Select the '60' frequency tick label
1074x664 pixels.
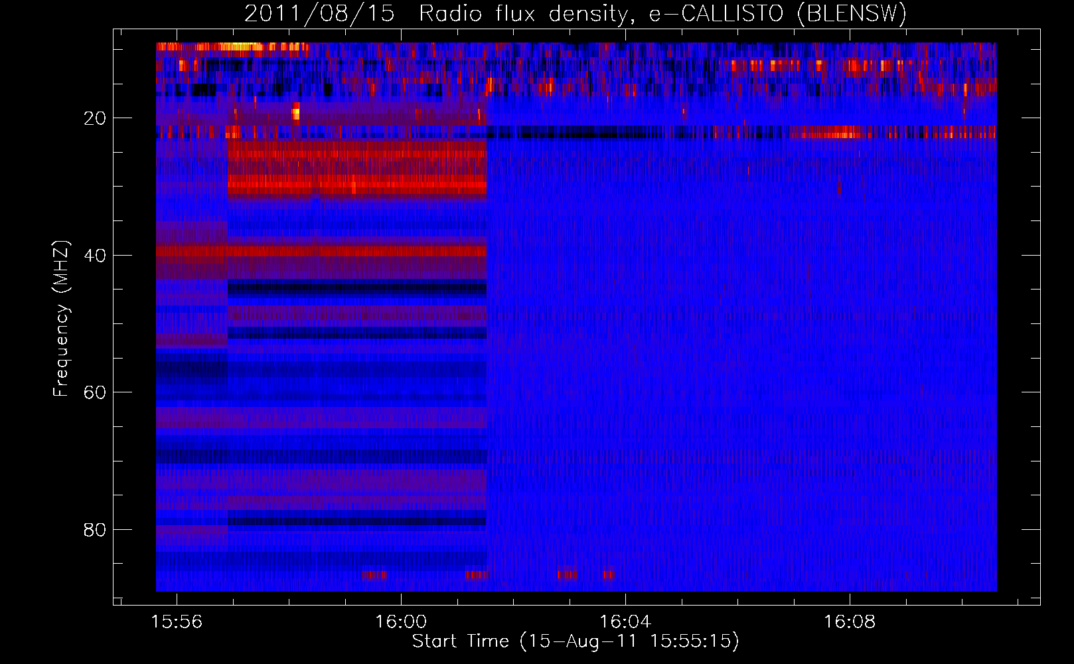point(95,392)
